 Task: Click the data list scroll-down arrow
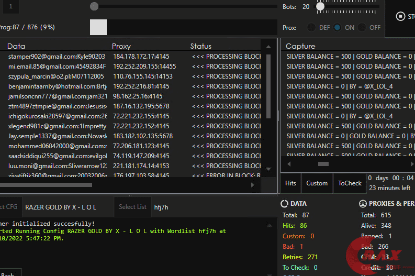[x=268, y=168]
